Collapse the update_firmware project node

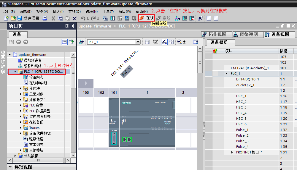pos(10,54)
